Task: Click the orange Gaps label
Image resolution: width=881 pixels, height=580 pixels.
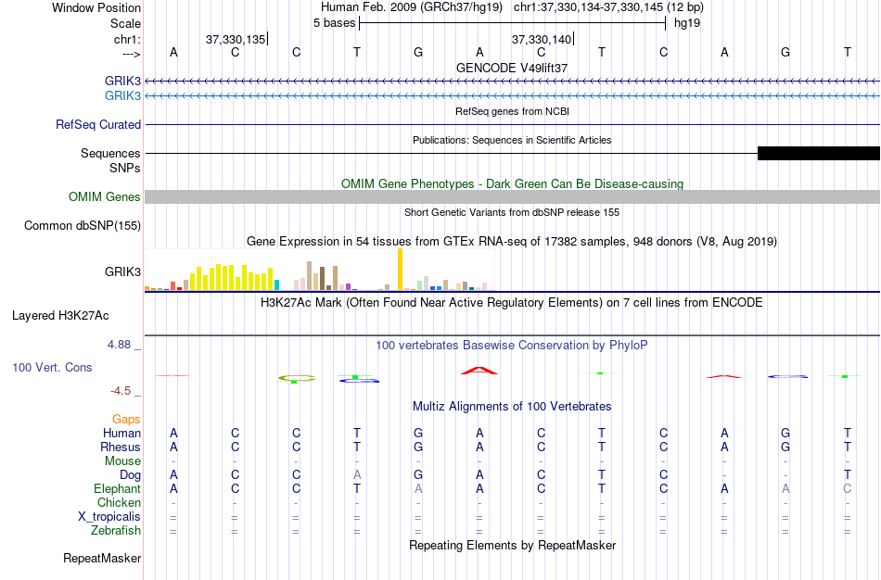Action: tap(126, 420)
